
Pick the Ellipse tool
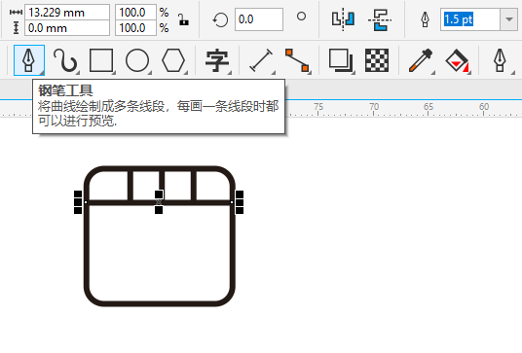pos(137,60)
